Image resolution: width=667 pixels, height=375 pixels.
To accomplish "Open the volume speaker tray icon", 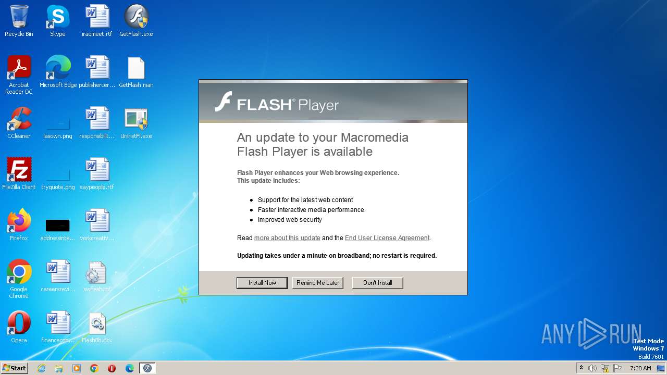I will click(592, 368).
